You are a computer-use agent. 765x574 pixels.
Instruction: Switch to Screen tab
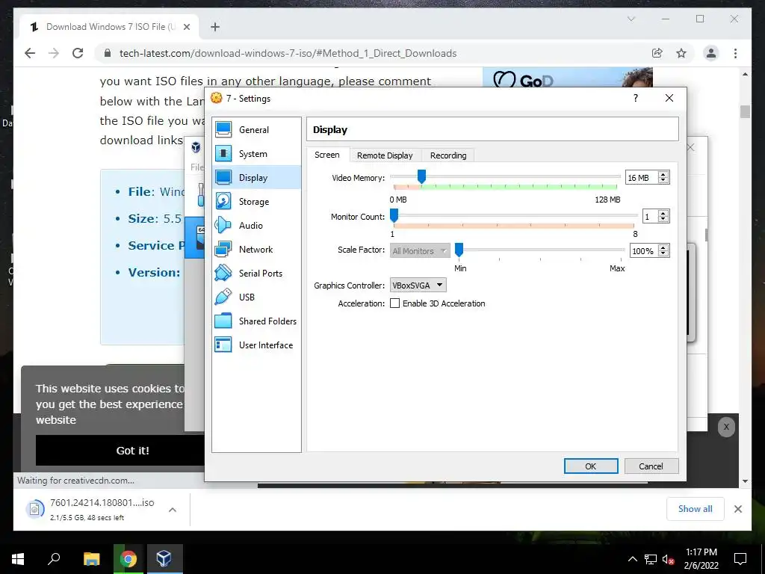(x=327, y=155)
